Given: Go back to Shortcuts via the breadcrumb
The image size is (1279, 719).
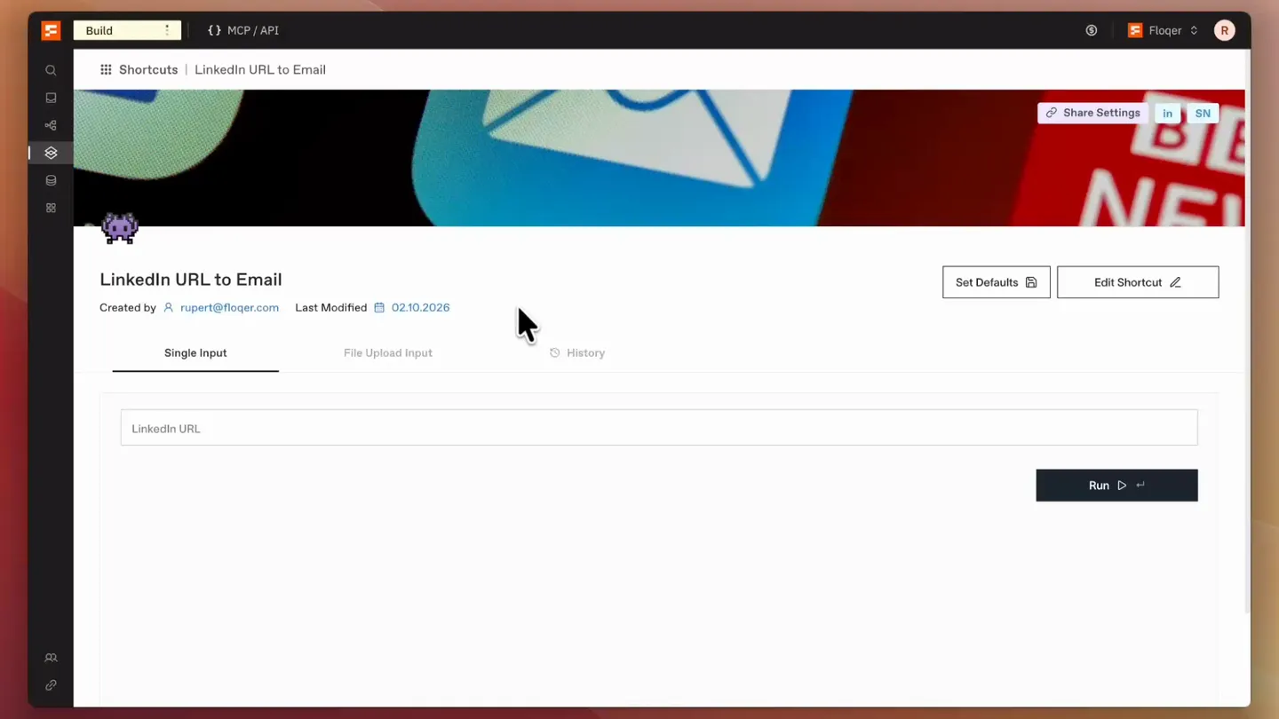Looking at the screenshot, I should 148,69.
